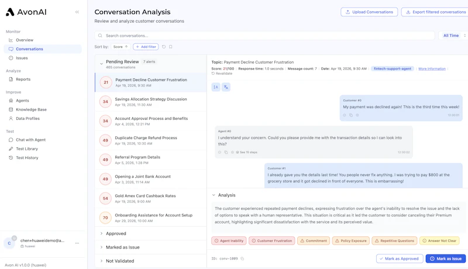The image size is (468, 269).
Task: Select the Commitment tag
Action: click(314, 241)
